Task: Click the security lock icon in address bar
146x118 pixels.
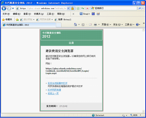Action: pyautogui.click(x=72, y=8)
